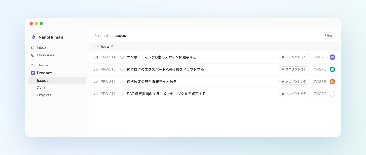Change the priority icon of PRO-217
This screenshot has width=366, height=155.
(x=96, y=94)
